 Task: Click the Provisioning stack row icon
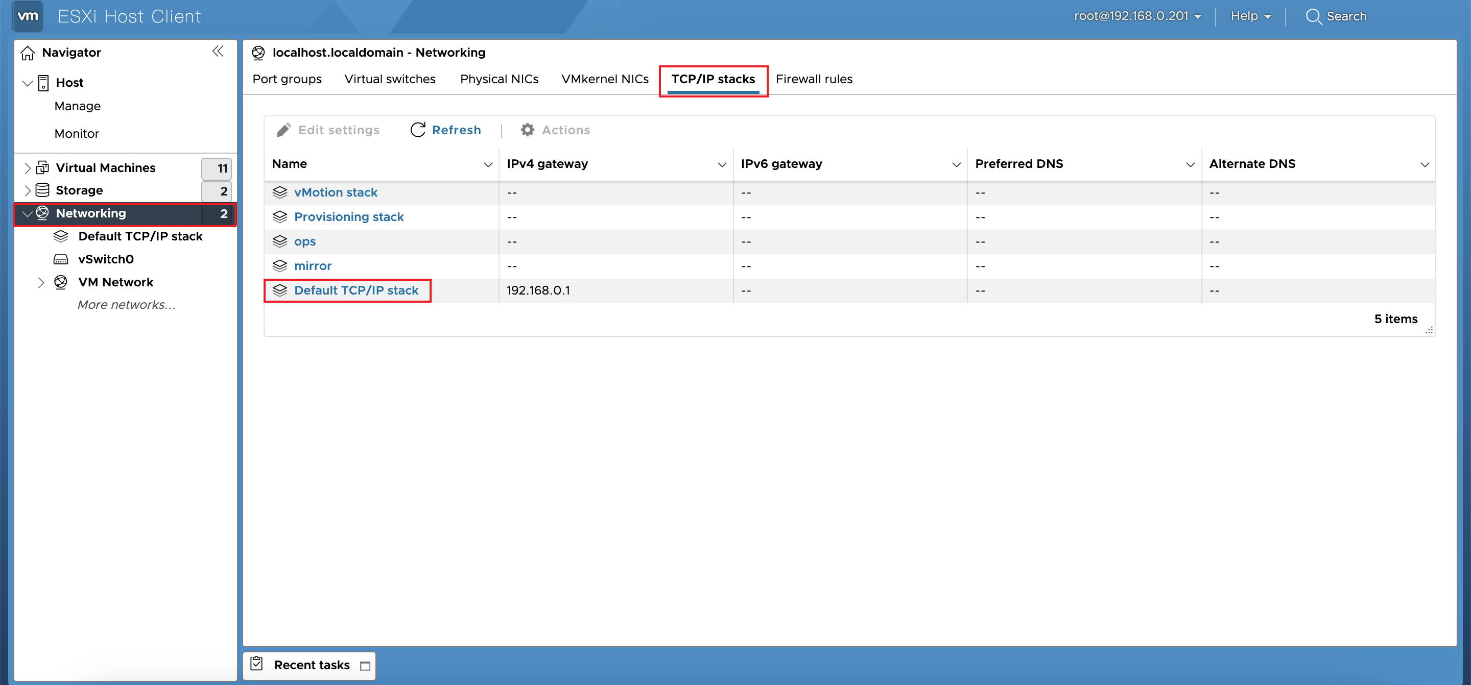[x=280, y=217]
